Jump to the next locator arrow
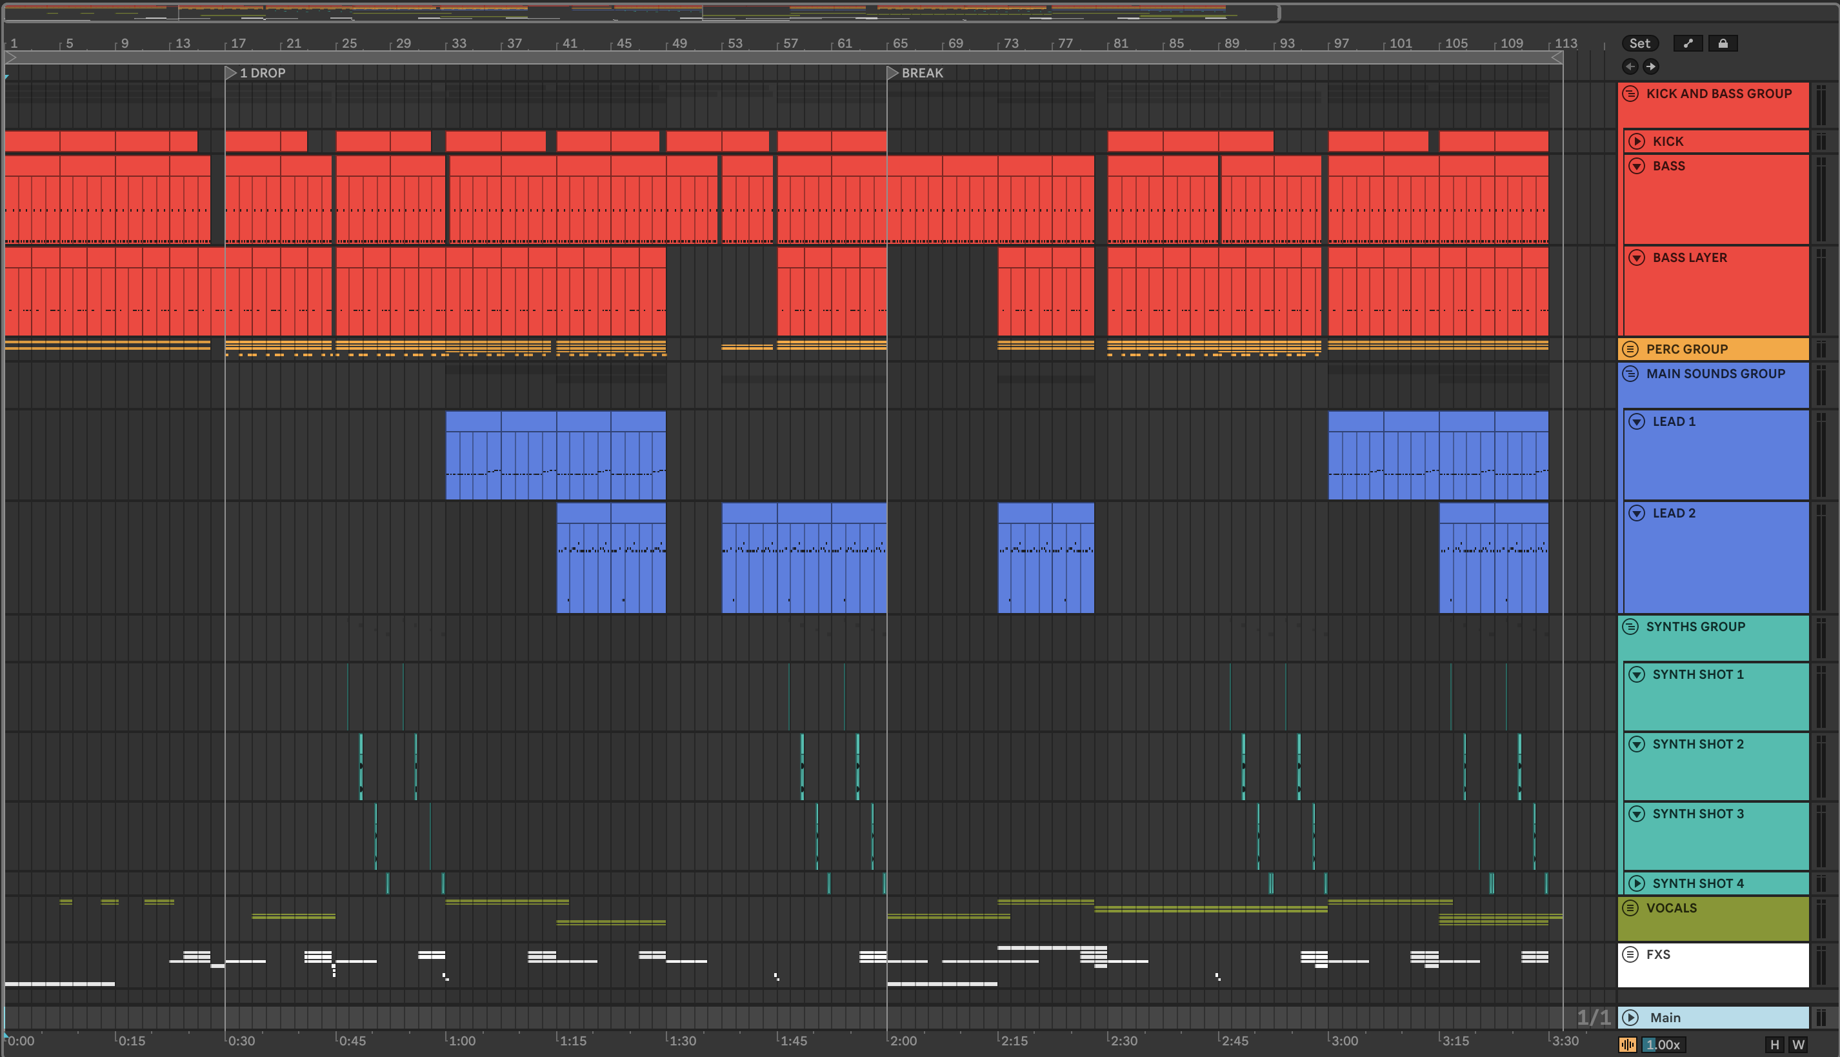 (1650, 67)
